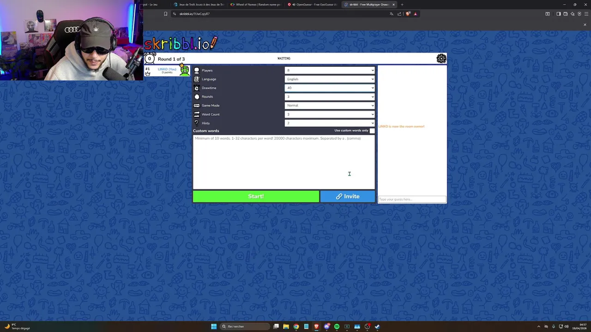Open File Explorer from taskbar
This screenshot has height=332, width=591.
(x=286, y=326)
